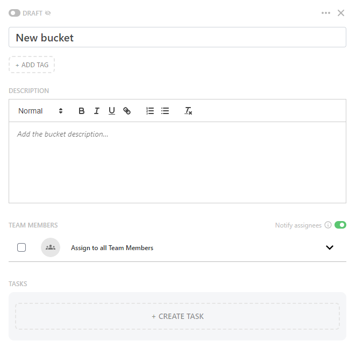Insert a link with the link icon
This screenshot has height=348, width=356.
click(x=127, y=111)
